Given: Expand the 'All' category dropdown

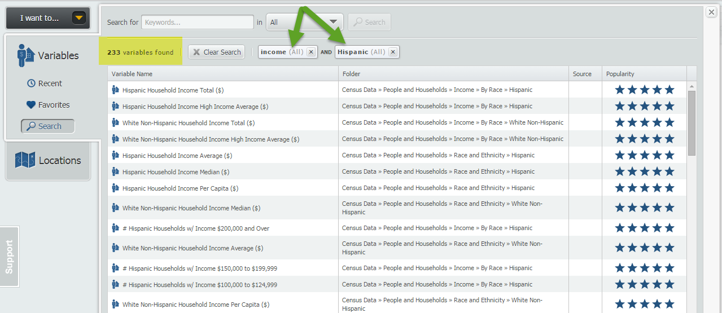Looking at the screenshot, I should 304,23.
